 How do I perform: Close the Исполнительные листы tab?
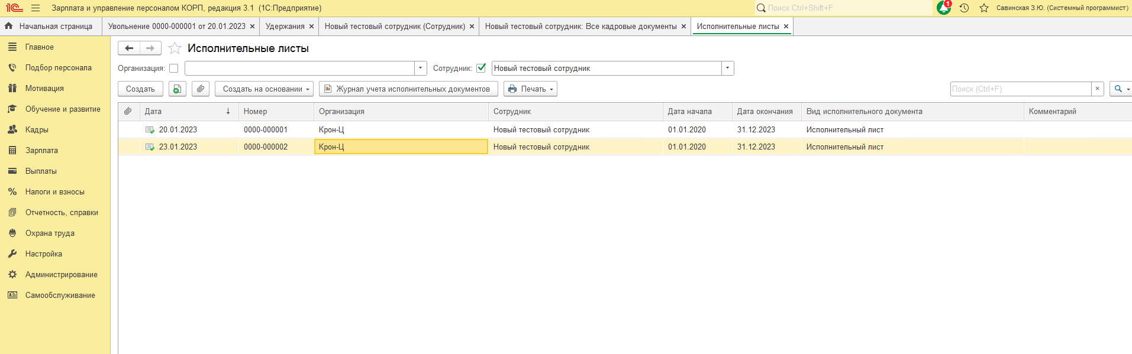[786, 27]
